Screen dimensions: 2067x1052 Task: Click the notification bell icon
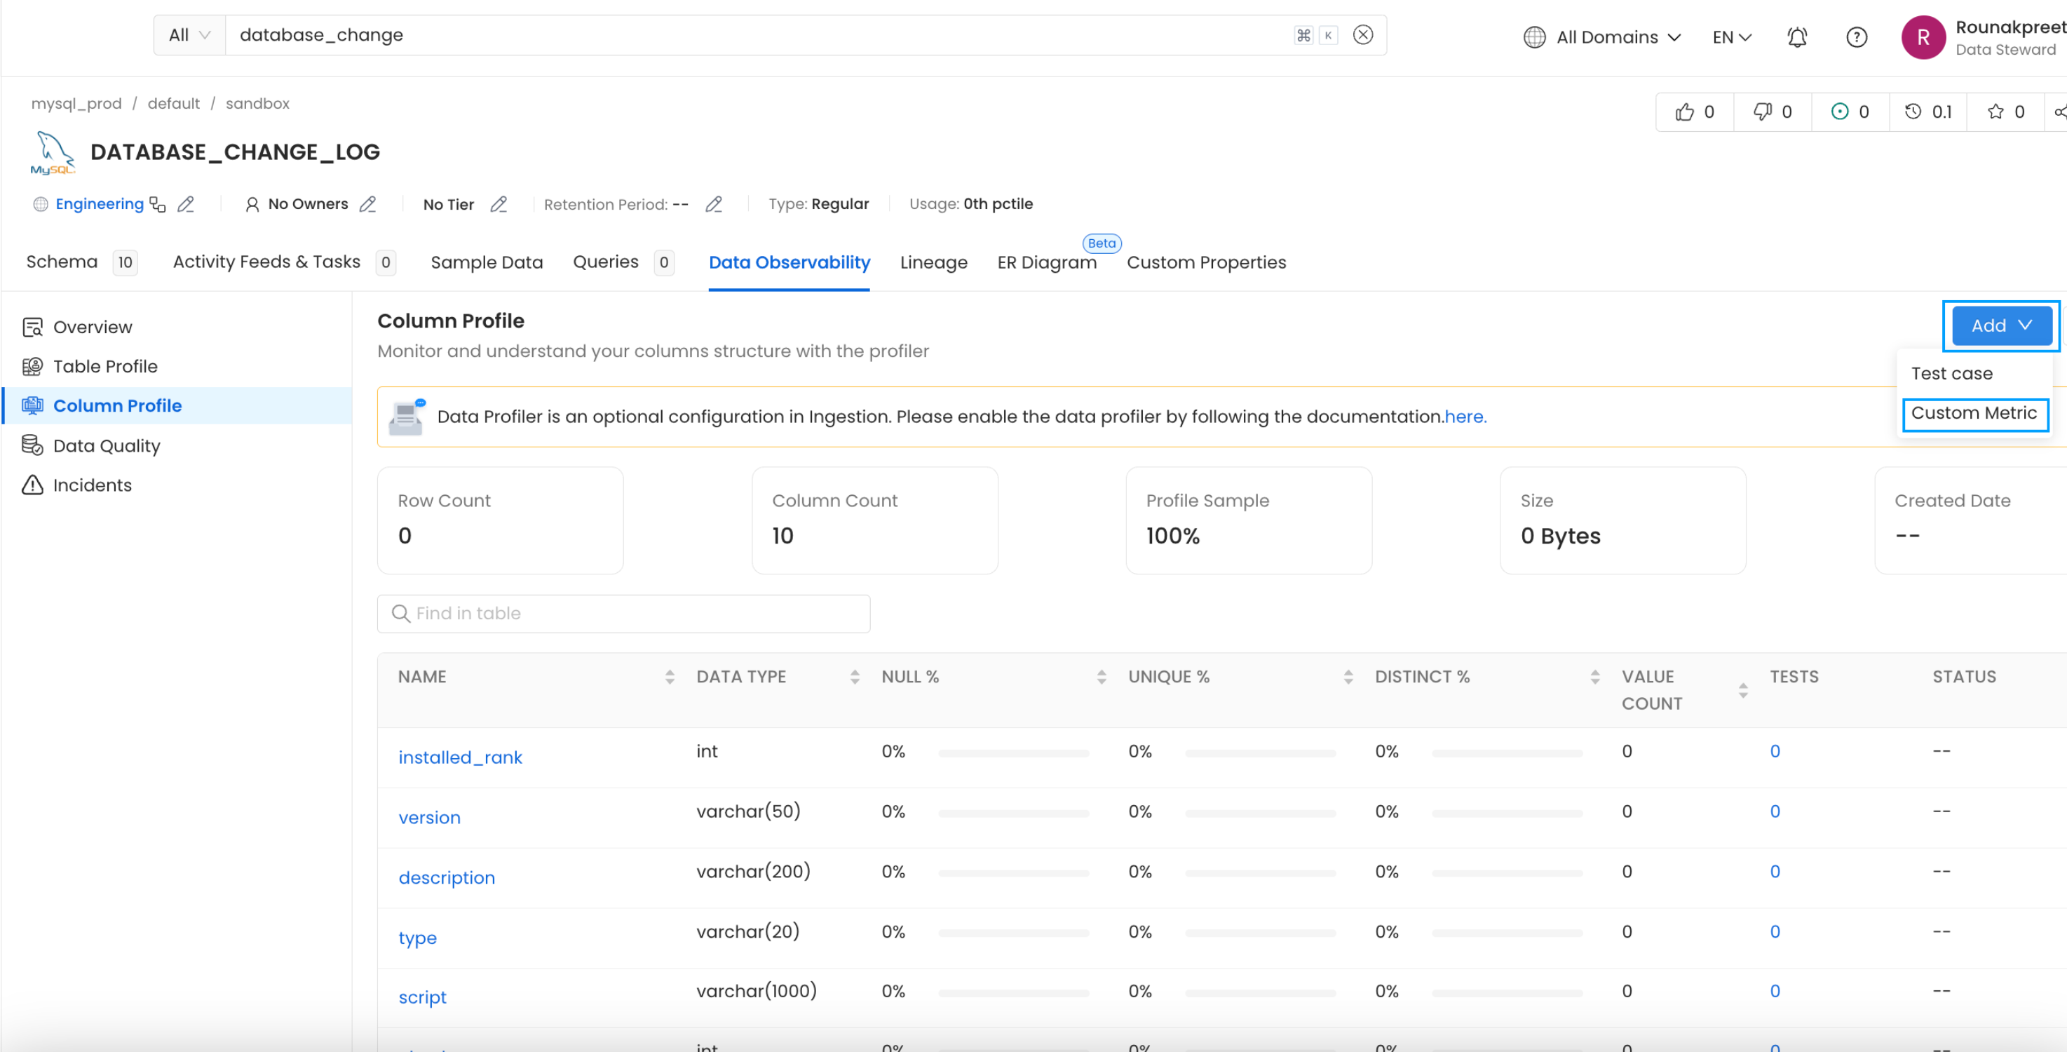point(1796,37)
